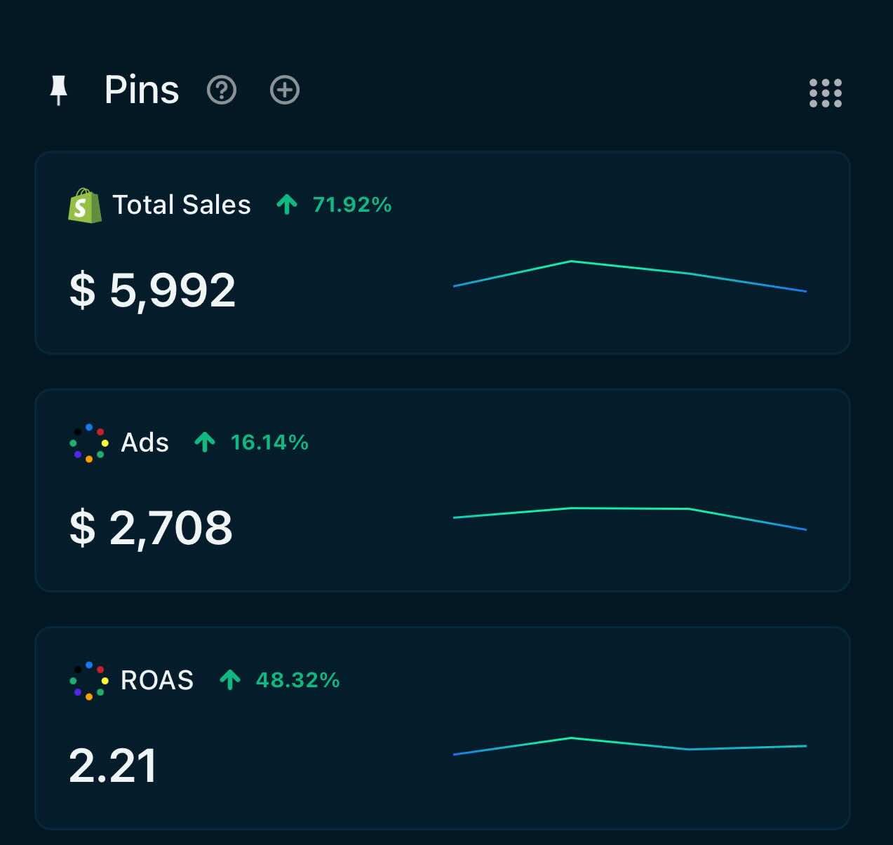The height and width of the screenshot is (845, 893).
Task: Select the ROAS label
Action: tap(157, 680)
